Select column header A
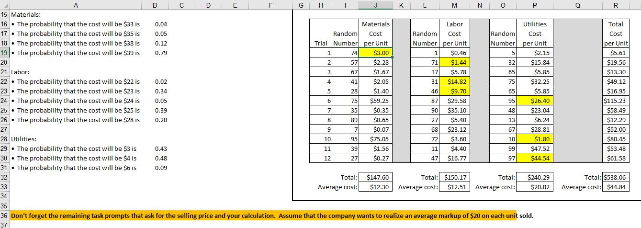The image size is (641, 228). tap(76, 5)
